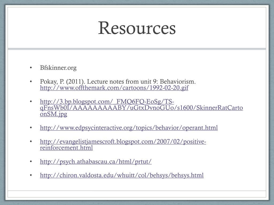This screenshot has height=205, width=274.
Task: Select the Bfskinner.org text
Action: tap(58, 68)
